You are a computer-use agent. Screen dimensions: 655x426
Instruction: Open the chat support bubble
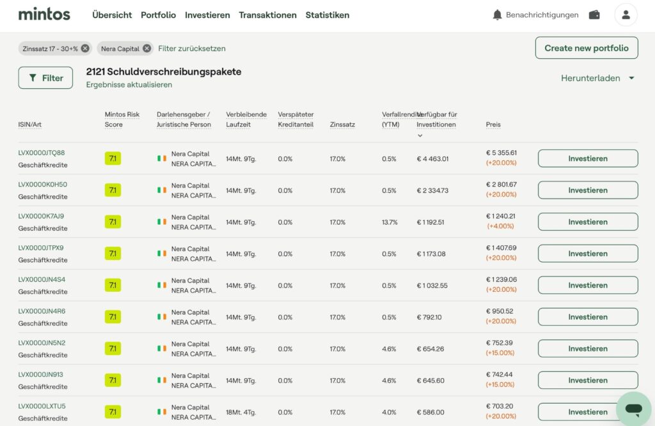click(x=633, y=409)
